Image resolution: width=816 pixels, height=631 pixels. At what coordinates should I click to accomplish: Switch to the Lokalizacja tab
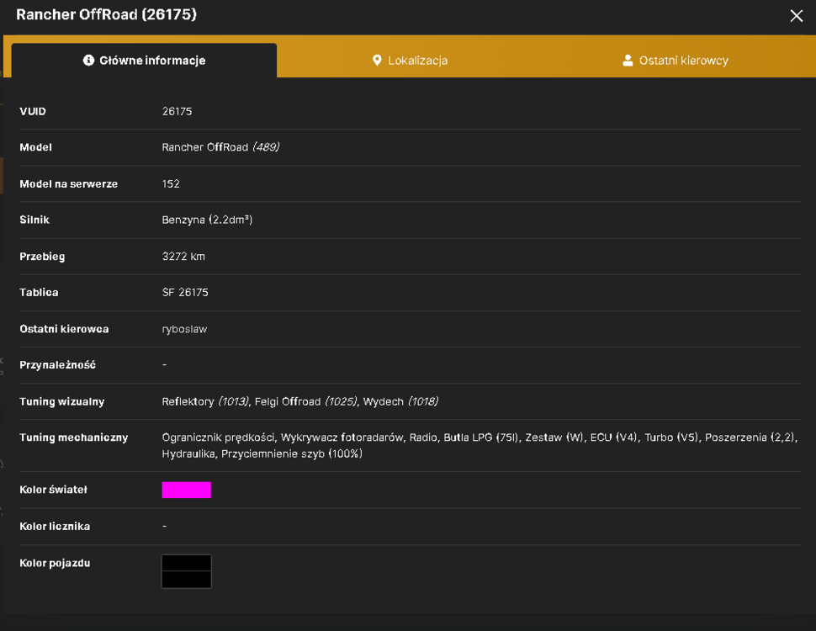(410, 61)
